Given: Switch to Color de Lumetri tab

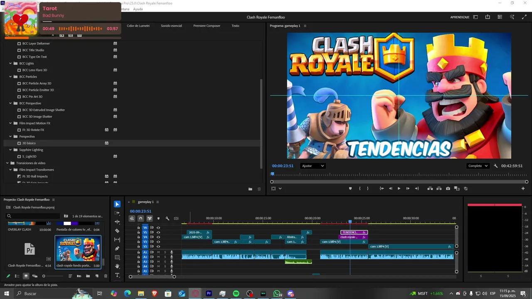Looking at the screenshot, I should click(x=138, y=26).
